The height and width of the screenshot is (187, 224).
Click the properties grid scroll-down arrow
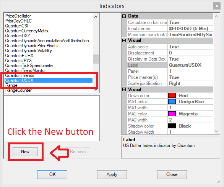coord(216,131)
